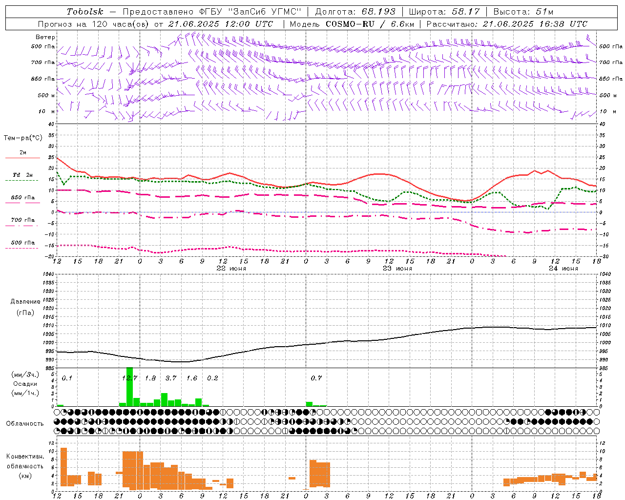Click the "Td 2м" dew point legend entry
Screen dimensions: 625x500
tap(23, 175)
